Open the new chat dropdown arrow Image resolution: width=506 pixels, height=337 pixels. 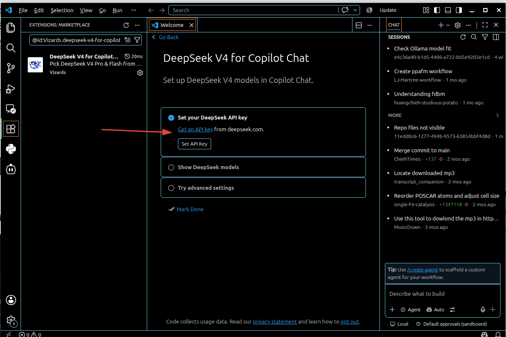[448, 25]
